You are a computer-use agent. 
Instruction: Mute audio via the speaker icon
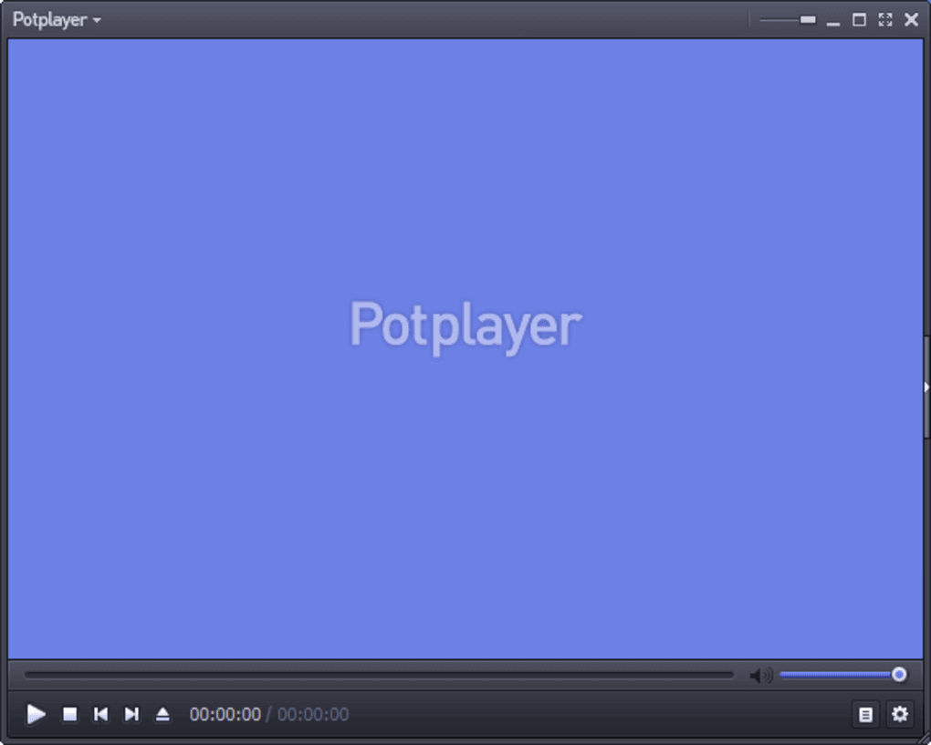click(x=760, y=676)
